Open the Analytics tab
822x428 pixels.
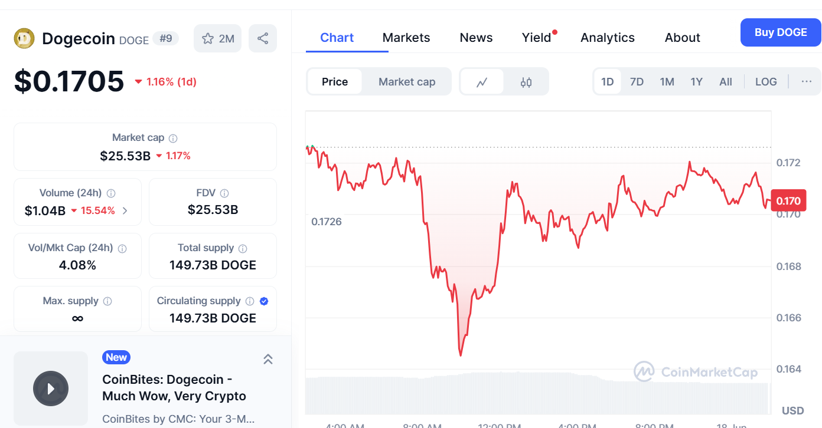tap(608, 38)
